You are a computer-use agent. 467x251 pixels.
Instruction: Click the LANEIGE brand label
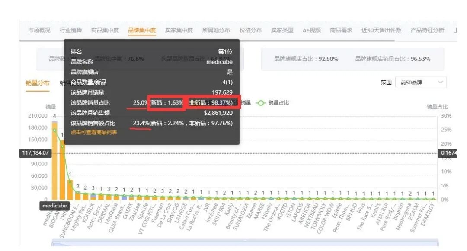[180, 213]
